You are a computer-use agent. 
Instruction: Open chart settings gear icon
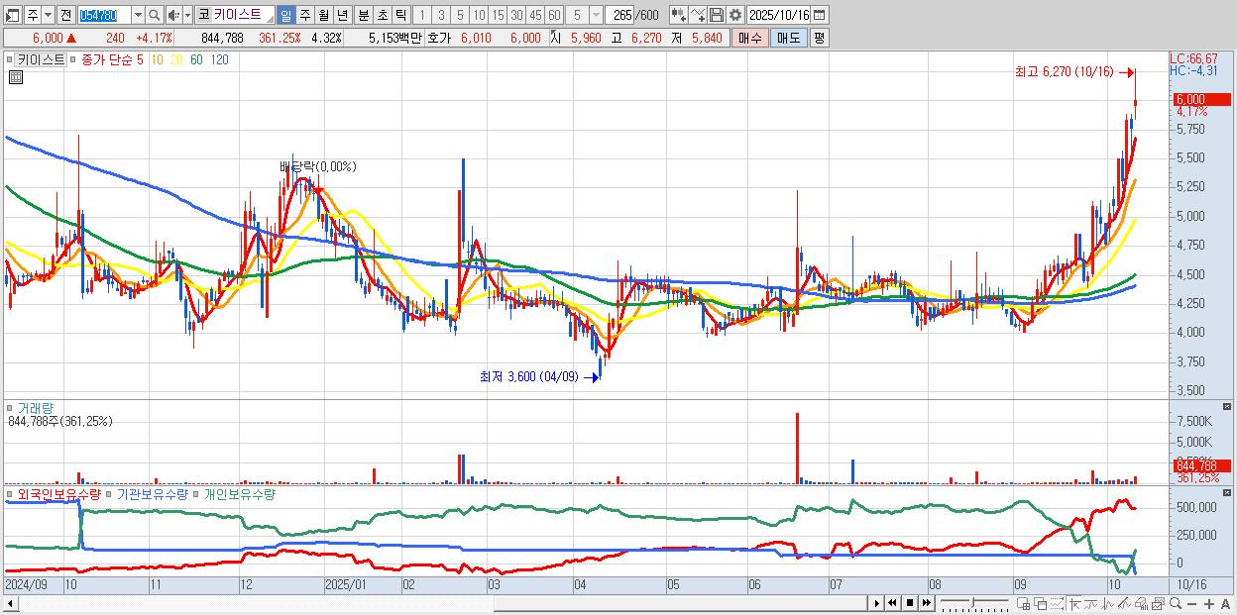[x=734, y=15]
